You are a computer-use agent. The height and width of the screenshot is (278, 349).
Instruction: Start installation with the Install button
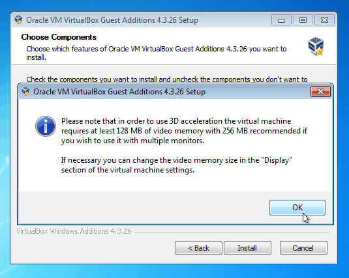[x=247, y=248]
